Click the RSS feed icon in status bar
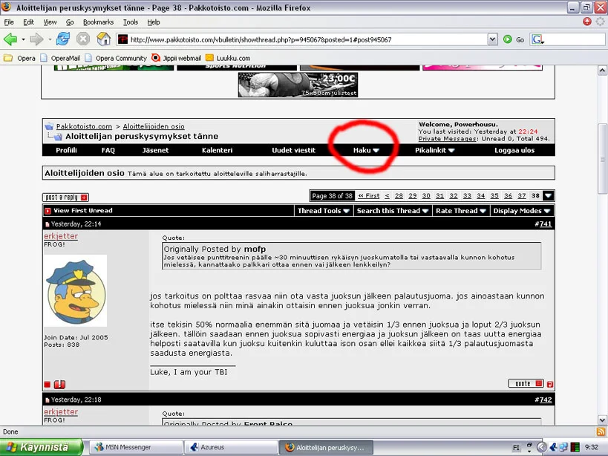608x456 pixels. pyautogui.click(x=600, y=431)
